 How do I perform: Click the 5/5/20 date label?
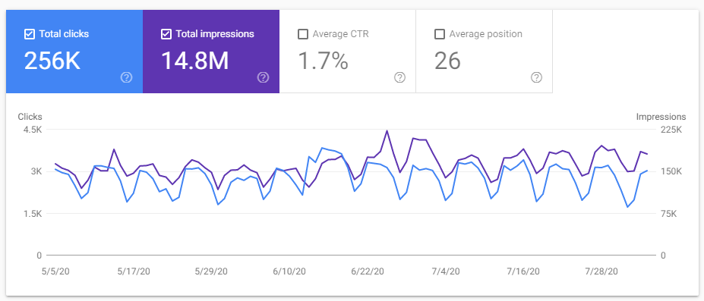pos(54,271)
